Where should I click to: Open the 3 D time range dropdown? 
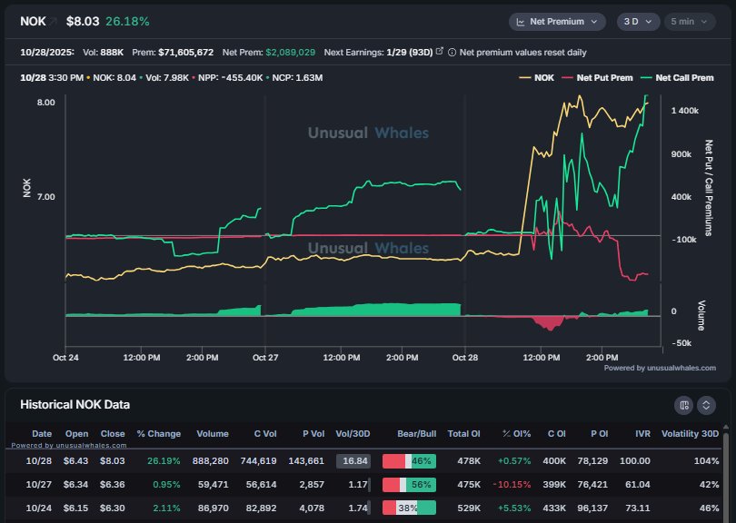point(638,21)
